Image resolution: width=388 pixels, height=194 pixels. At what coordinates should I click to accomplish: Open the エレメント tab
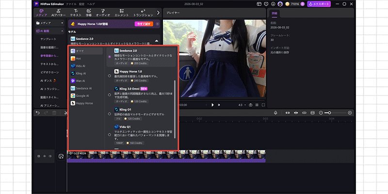(122, 13)
